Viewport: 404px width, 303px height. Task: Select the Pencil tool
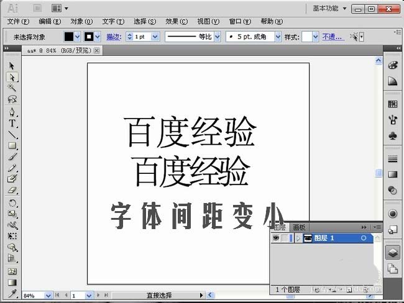(x=12, y=168)
